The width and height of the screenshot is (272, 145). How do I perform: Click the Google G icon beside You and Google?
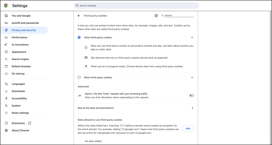(6, 16)
